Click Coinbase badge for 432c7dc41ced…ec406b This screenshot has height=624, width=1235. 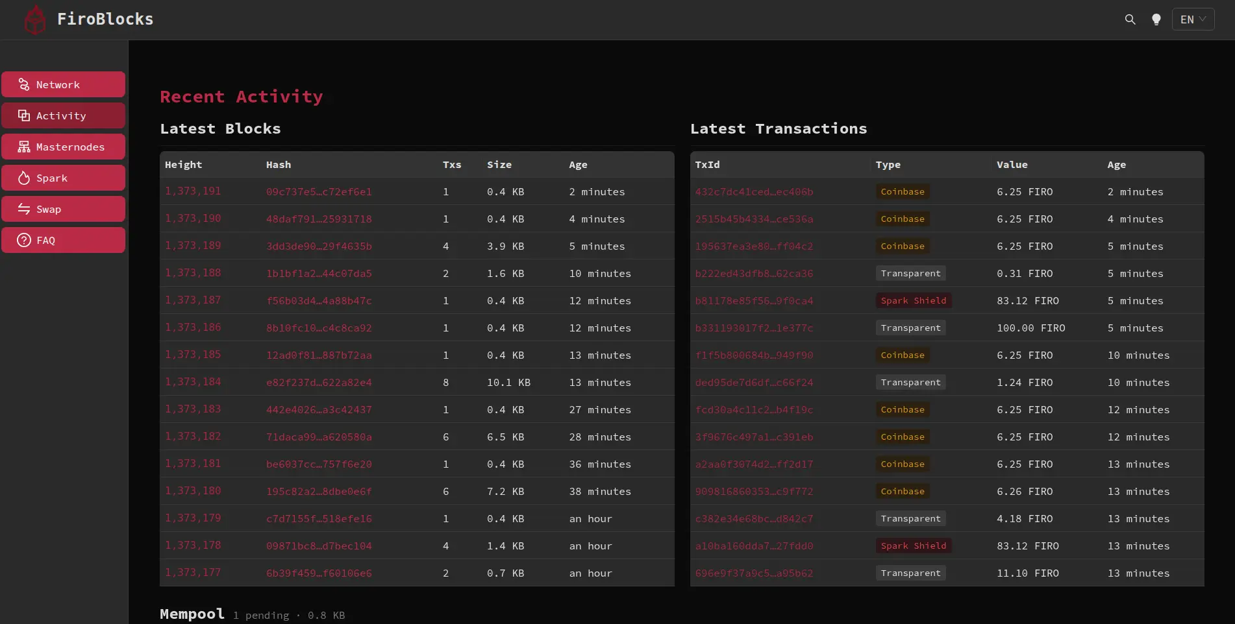(x=903, y=191)
